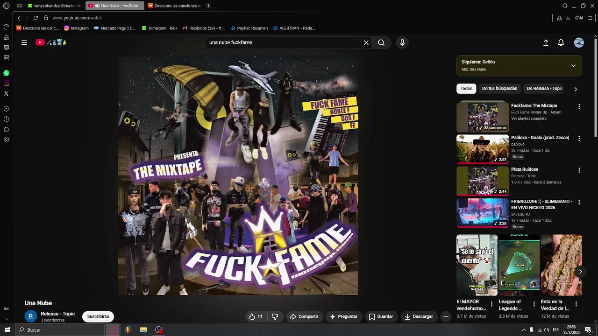Open the sidebar settings gear
Image resolution: width=598 pixels, height=336 pixels.
point(6,140)
